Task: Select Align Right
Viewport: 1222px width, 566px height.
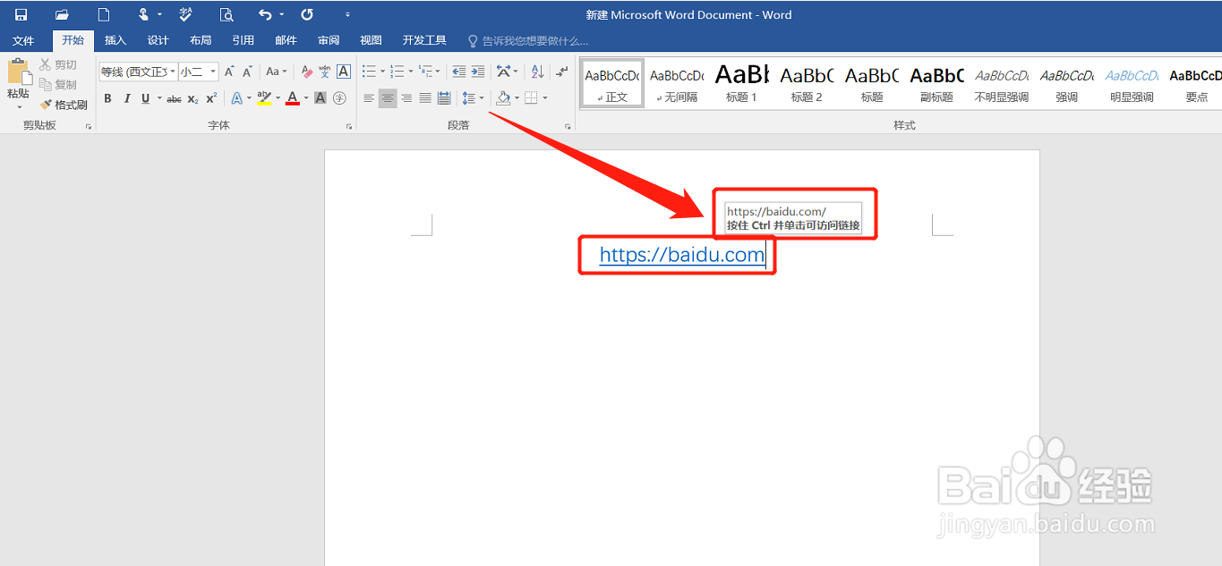Action: pyautogui.click(x=406, y=98)
